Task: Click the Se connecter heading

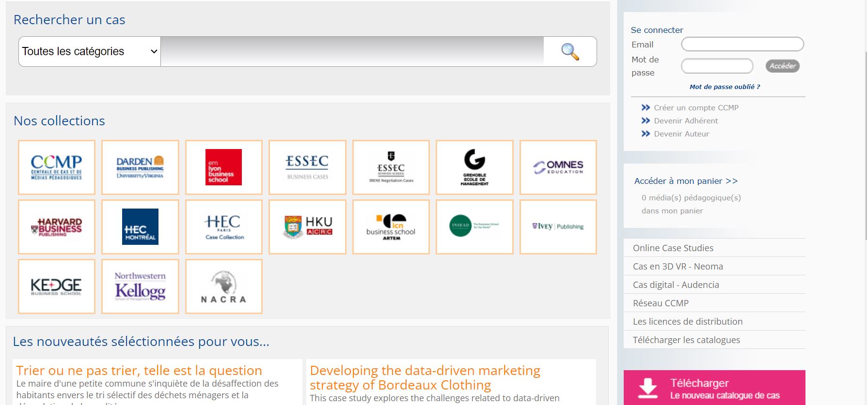Action: 657,30
